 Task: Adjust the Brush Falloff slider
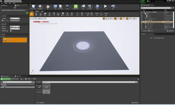coord(15,29)
